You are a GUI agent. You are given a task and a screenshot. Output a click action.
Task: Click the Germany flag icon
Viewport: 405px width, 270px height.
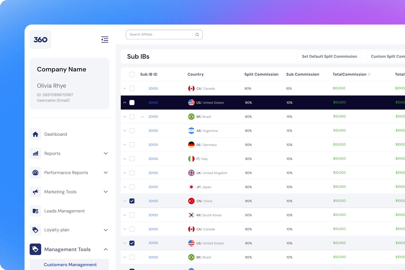tap(191, 145)
